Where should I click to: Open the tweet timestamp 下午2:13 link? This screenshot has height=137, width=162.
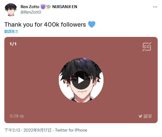coord(12,130)
